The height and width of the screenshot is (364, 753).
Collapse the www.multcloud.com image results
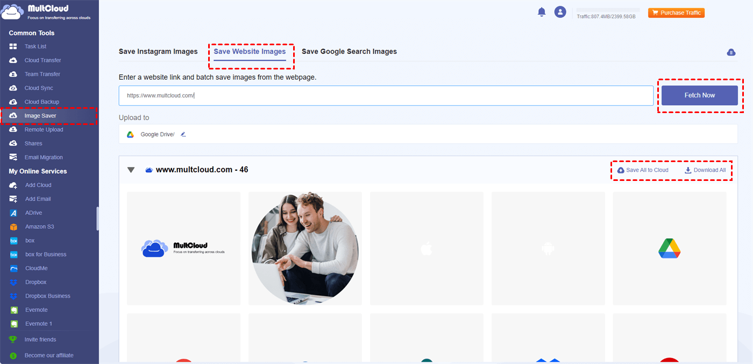(x=131, y=170)
